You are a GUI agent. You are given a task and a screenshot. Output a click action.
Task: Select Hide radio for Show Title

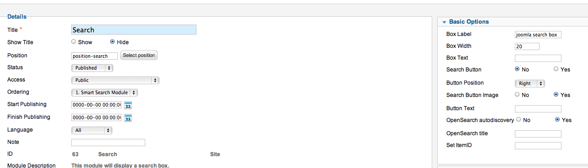pos(112,42)
